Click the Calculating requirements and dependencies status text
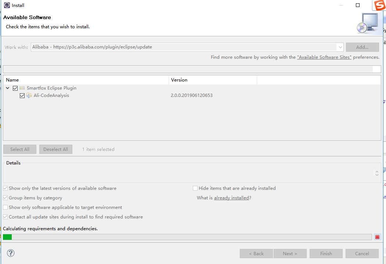The image size is (386, 264). tap(50, 229)
